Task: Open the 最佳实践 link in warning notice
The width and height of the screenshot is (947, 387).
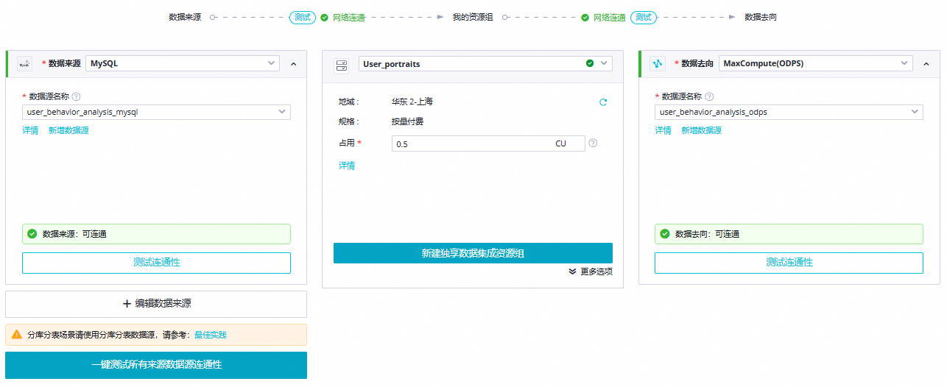Action: (211, 335)
